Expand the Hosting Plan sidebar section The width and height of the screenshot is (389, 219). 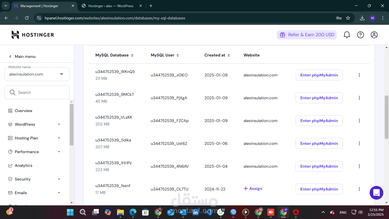[59, 138]
